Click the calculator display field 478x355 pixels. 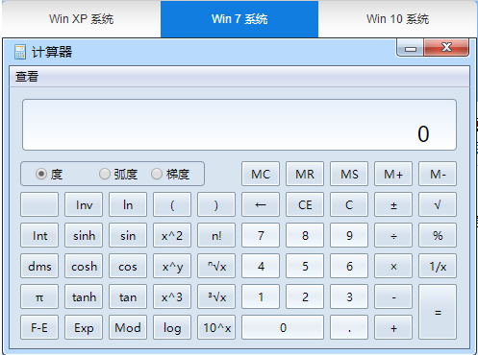tap(239, 125)
